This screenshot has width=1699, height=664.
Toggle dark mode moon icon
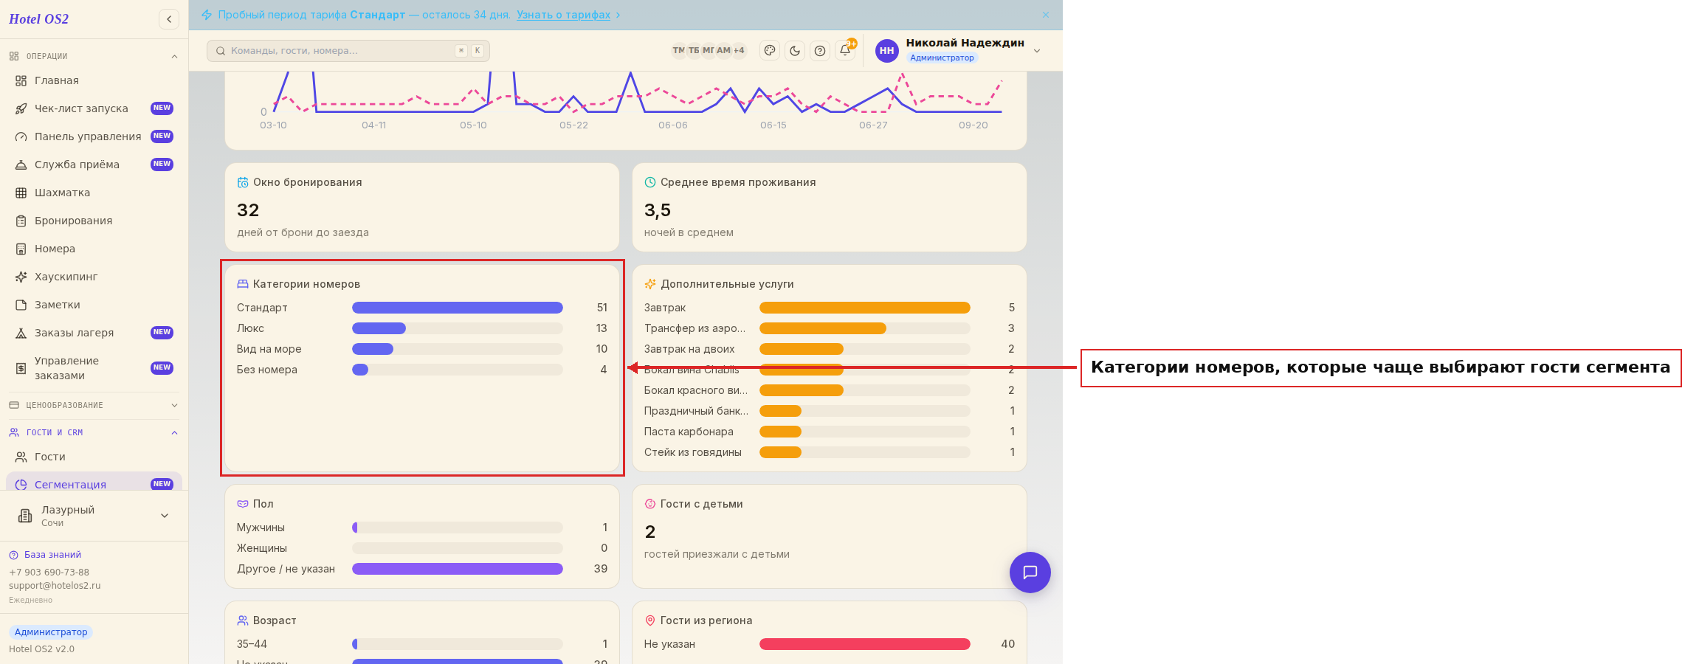click(795, 51)
